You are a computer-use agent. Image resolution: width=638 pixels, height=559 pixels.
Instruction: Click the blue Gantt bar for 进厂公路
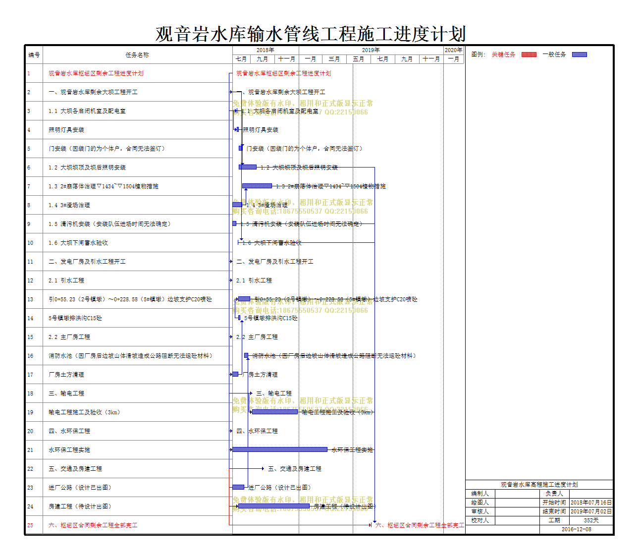tap(239, 487)
